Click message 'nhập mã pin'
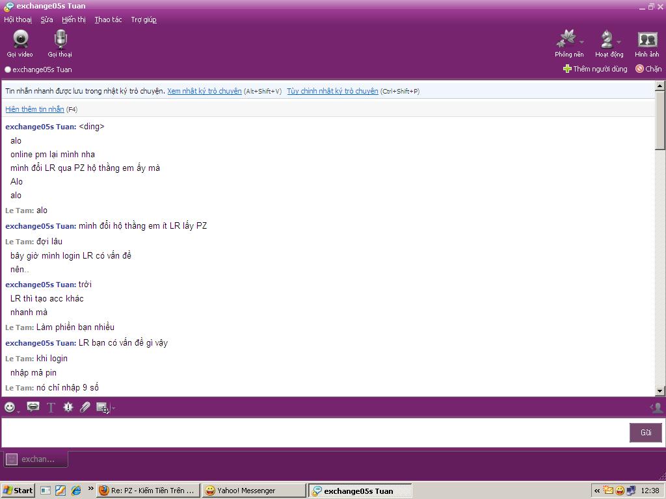This screenshot has width=666, height=499. coord(33,373)
